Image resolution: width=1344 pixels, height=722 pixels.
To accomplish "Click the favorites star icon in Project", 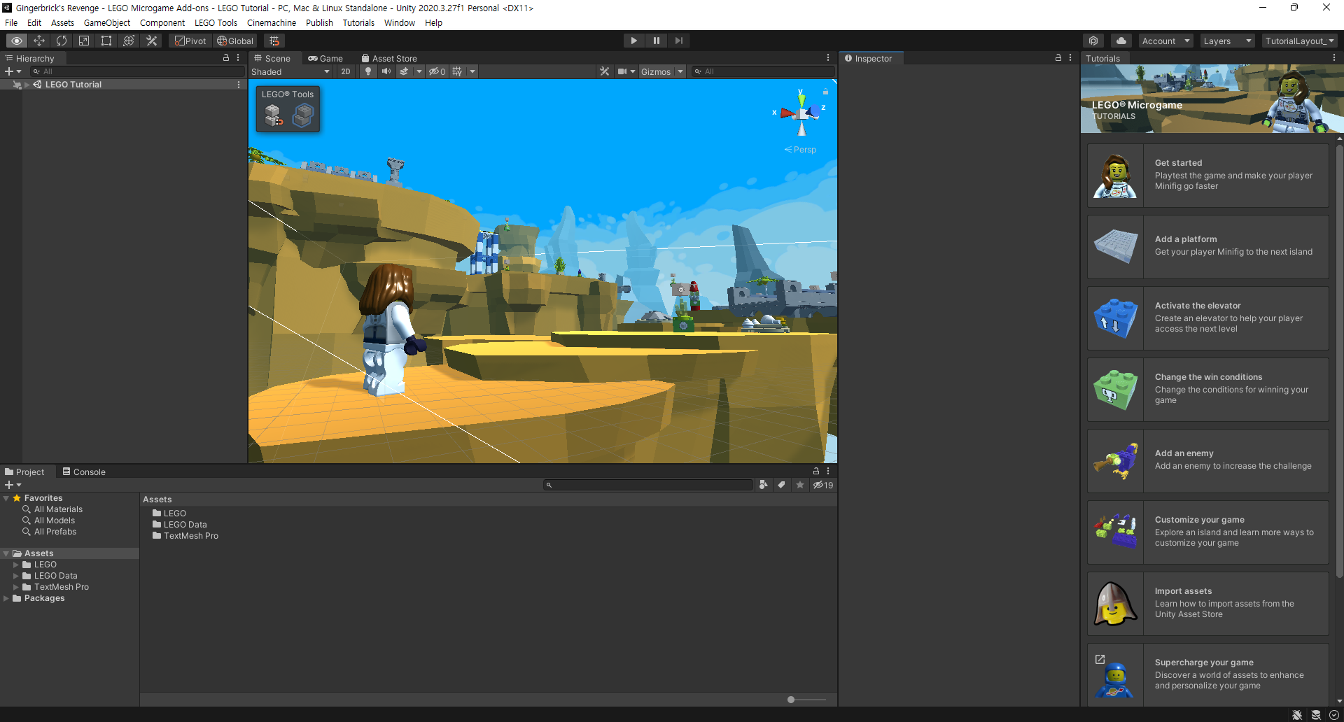I will tap(800, 485).
